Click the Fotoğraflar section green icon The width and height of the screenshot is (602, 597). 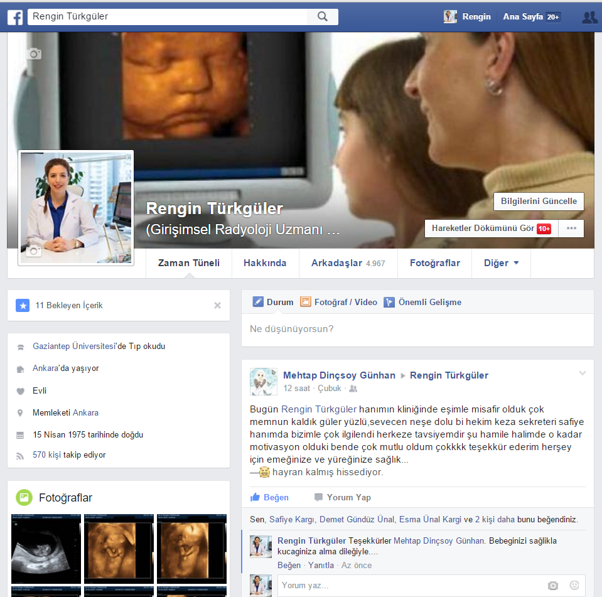[24, 498]
